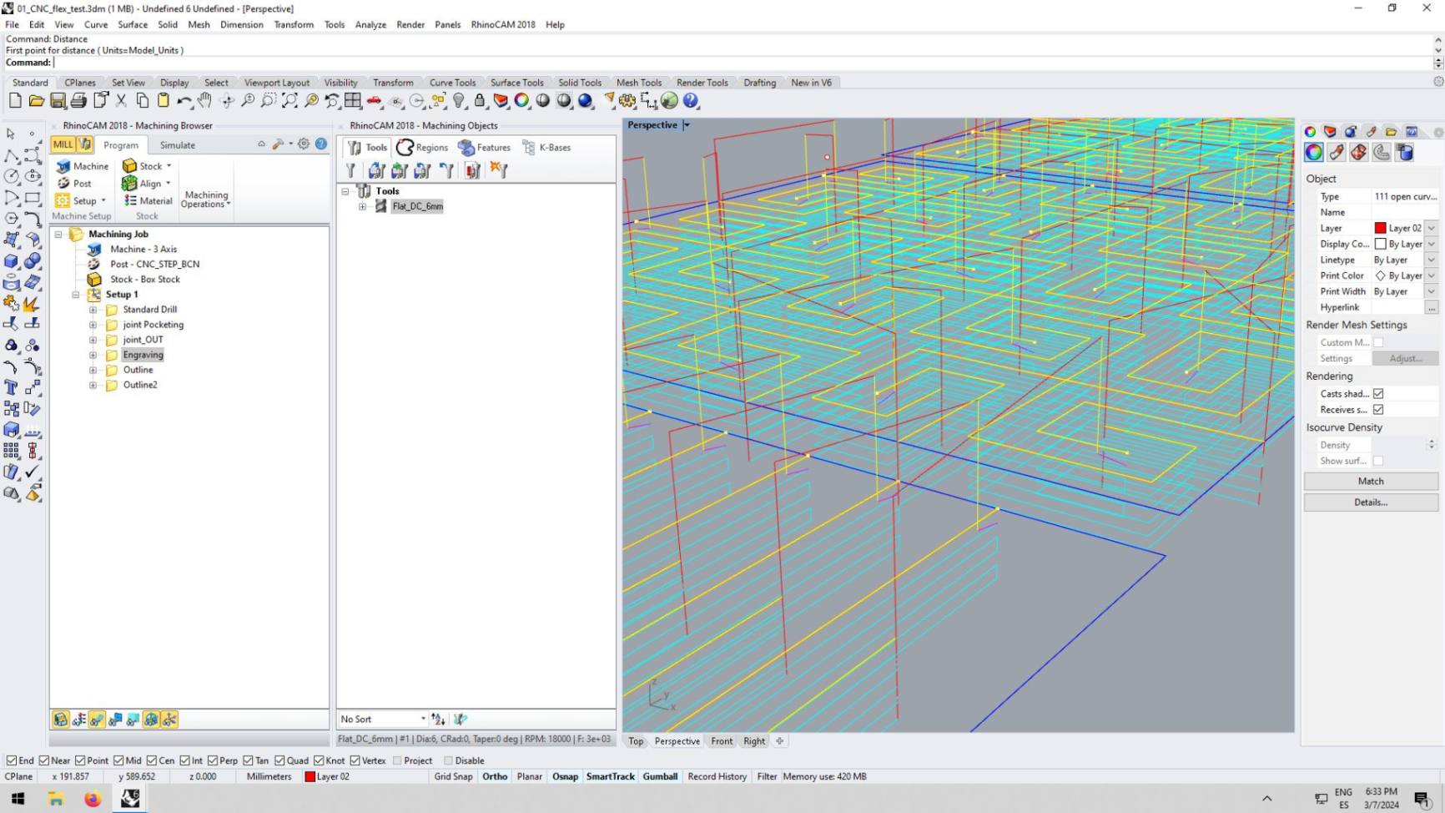Click the Post processor button

click(73, 184)
